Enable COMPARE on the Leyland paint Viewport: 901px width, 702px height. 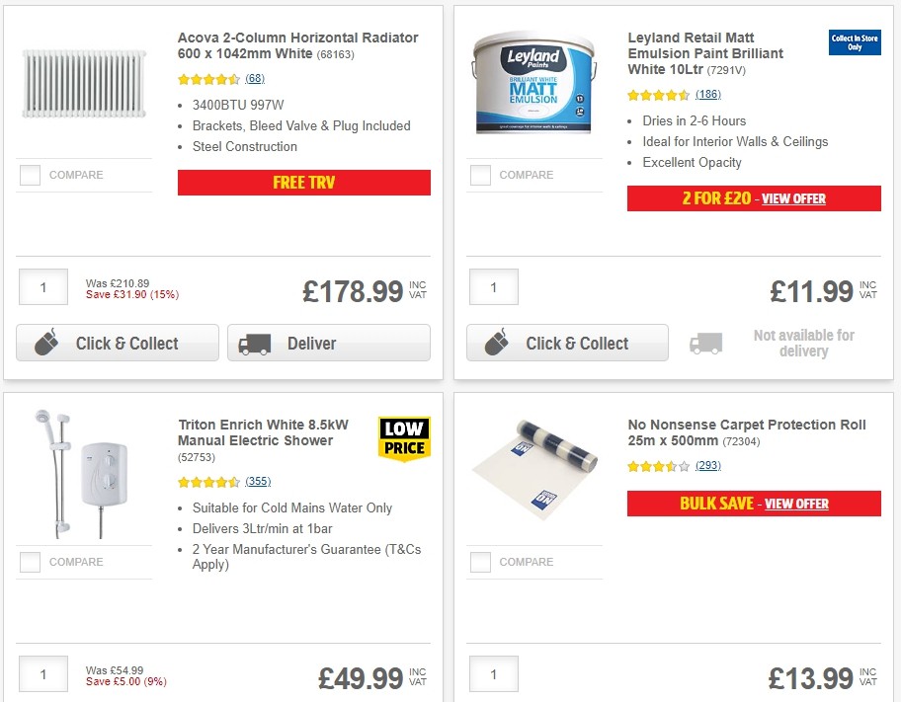coord(479,175)
